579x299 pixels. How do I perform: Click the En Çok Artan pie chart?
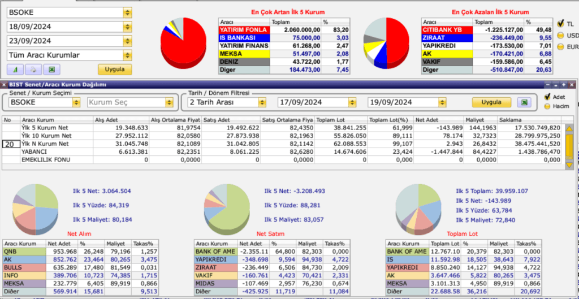pyautogui.click(x=183, y=43)
